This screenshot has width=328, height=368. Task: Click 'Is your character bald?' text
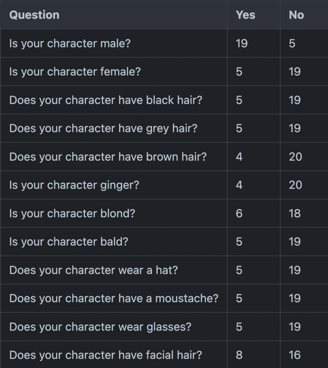(x=68, y=242)
